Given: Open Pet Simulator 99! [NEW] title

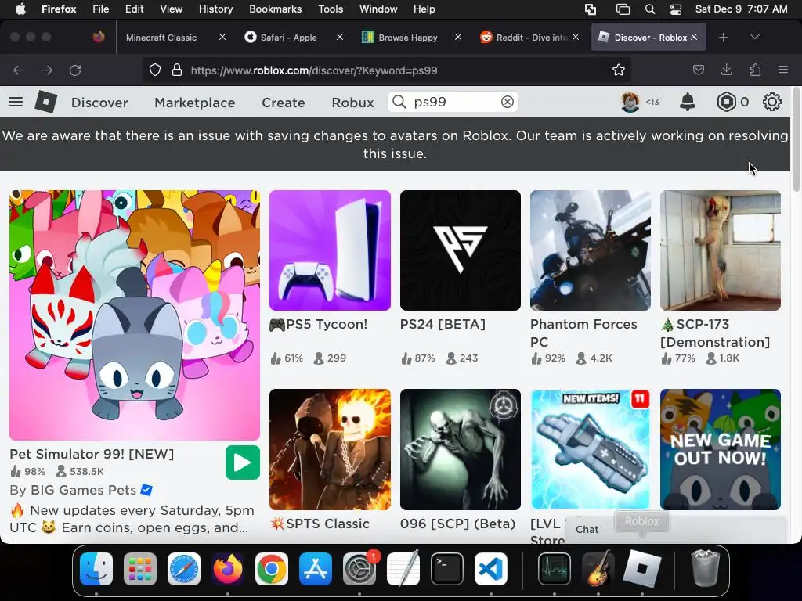Looking at the screenshot, I should coord(92,454).
